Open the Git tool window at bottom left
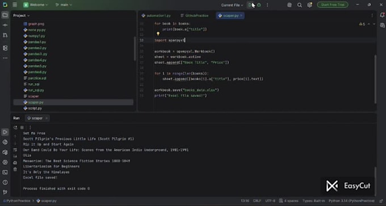Viewport: 386px width, 206px height. pyautogui.click(x=5, y=192)
